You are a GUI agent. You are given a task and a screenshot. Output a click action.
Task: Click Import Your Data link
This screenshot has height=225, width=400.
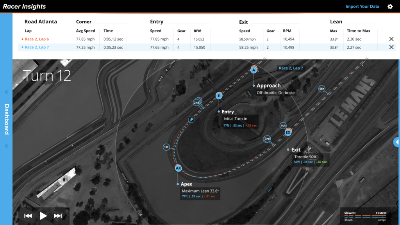(362, 7)
